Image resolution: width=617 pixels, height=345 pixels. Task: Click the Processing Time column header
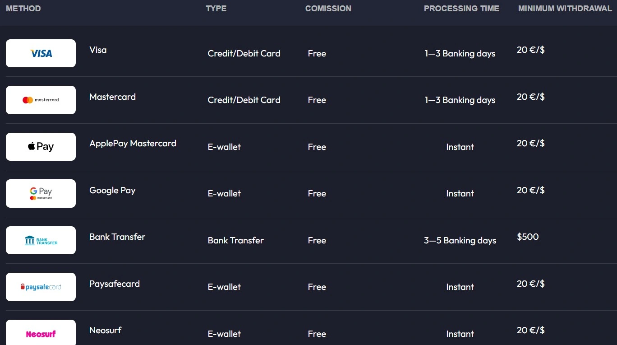[461, 9]
